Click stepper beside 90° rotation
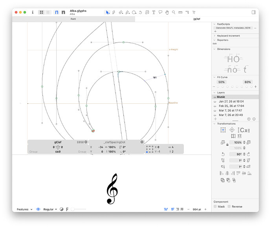Image resolution: width=271 pixels, height=228 pixels. (x=244, y=154)
